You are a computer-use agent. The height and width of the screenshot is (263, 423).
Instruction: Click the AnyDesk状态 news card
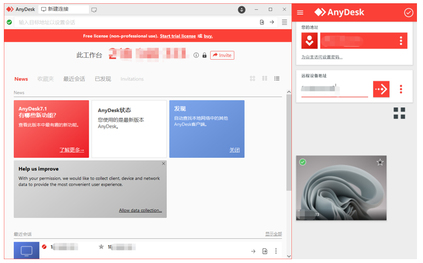click(x=129, y=129)
